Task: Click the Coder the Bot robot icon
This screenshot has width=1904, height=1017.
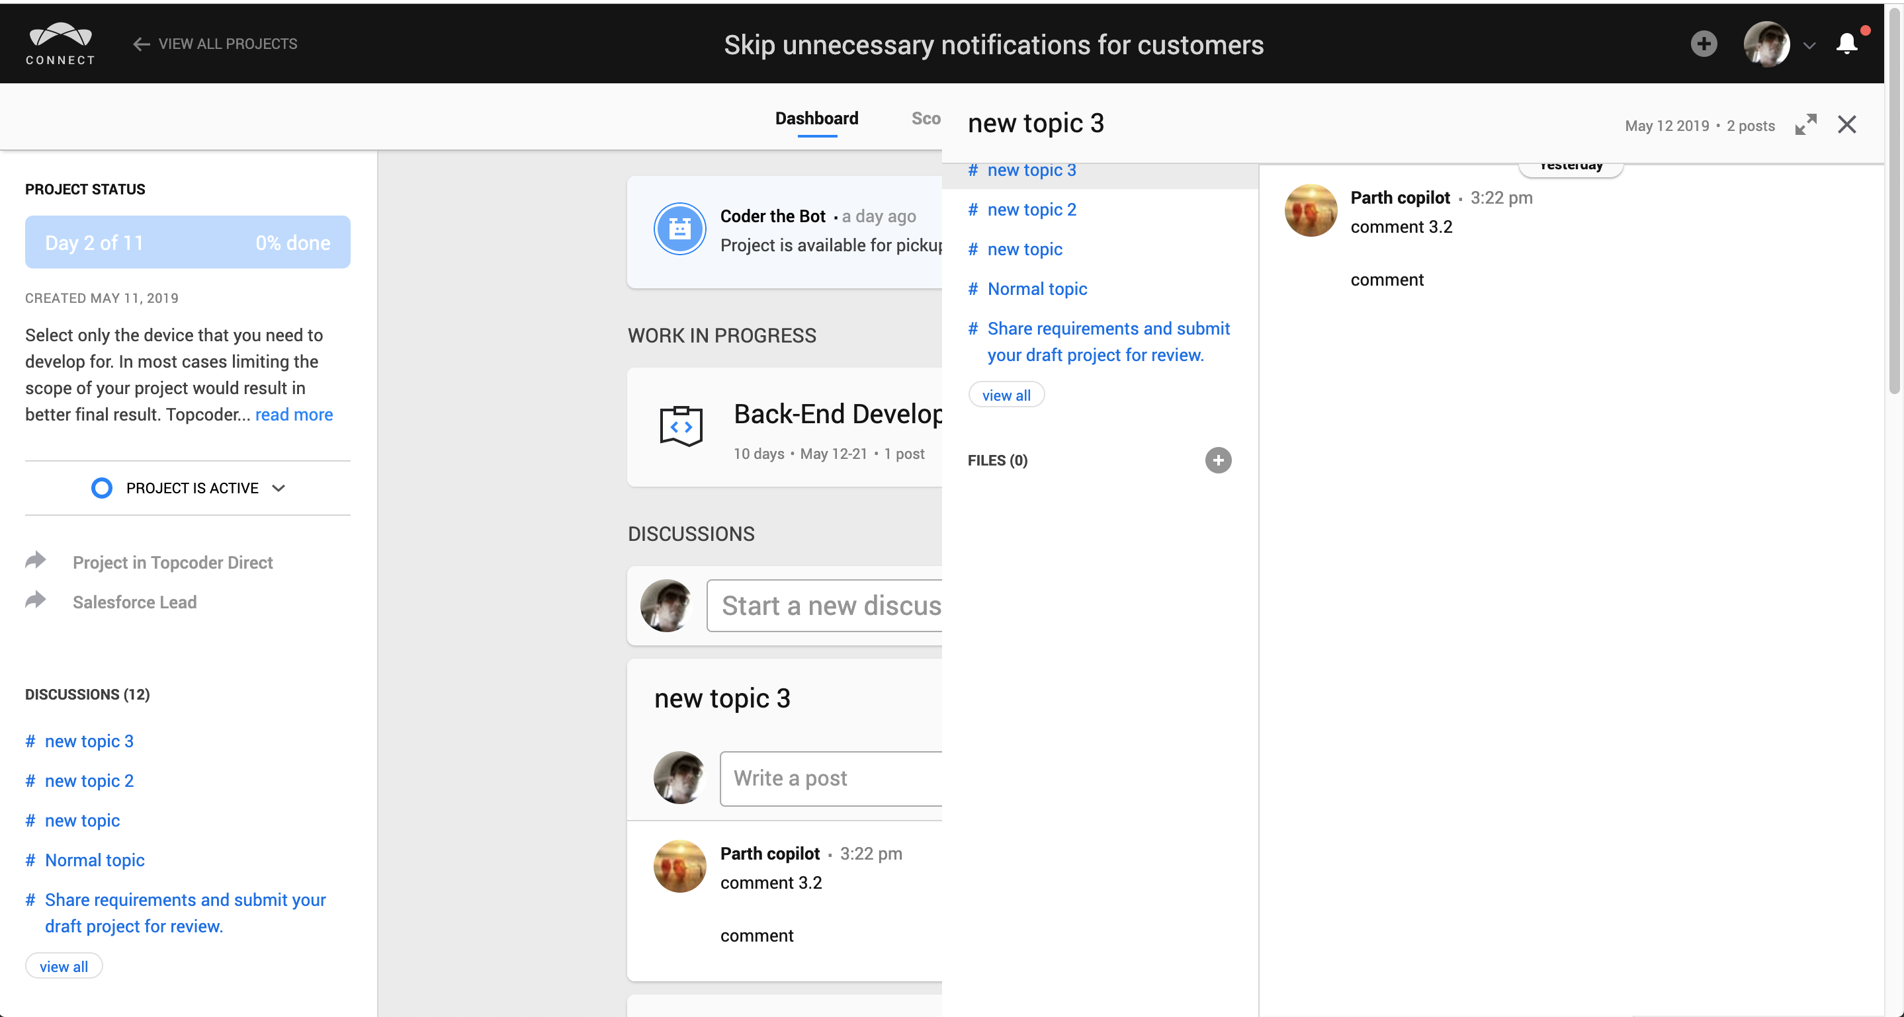Action: click(x=679, y=229)
